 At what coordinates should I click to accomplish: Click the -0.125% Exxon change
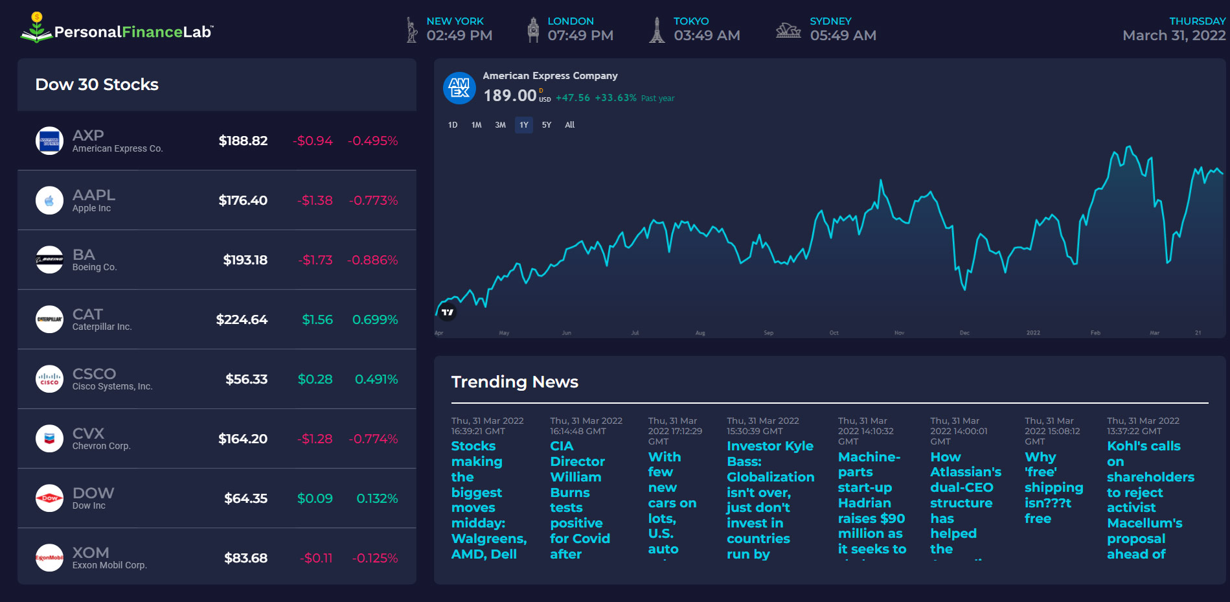click(x=374, y=558)
